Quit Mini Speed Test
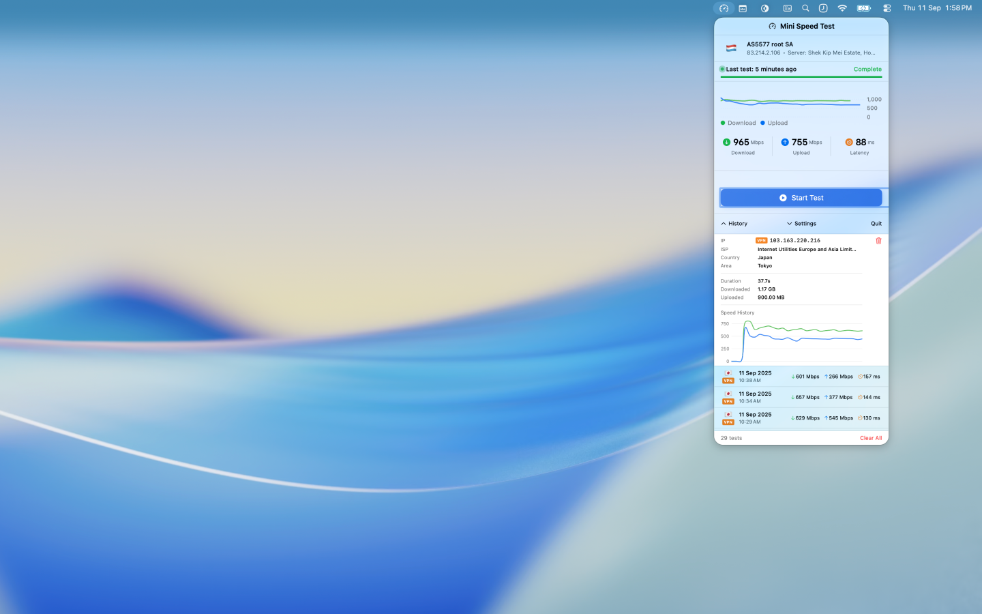Image resolution: width=982 pixels, height=614 pixels. pyautogui.click(x=876, y=224)
